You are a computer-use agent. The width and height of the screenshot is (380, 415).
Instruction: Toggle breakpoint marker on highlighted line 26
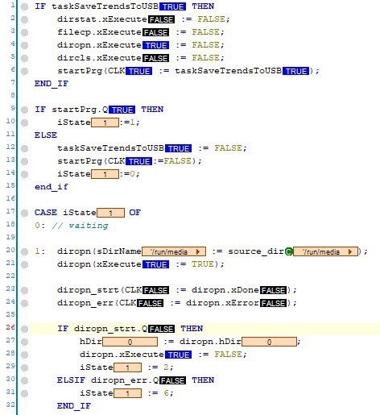[x=24, y=329]
